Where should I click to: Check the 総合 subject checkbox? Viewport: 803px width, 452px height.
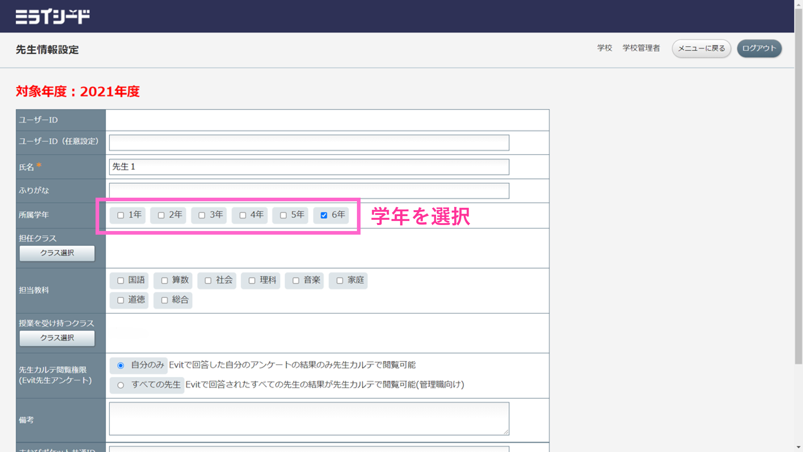pos(164,300)
